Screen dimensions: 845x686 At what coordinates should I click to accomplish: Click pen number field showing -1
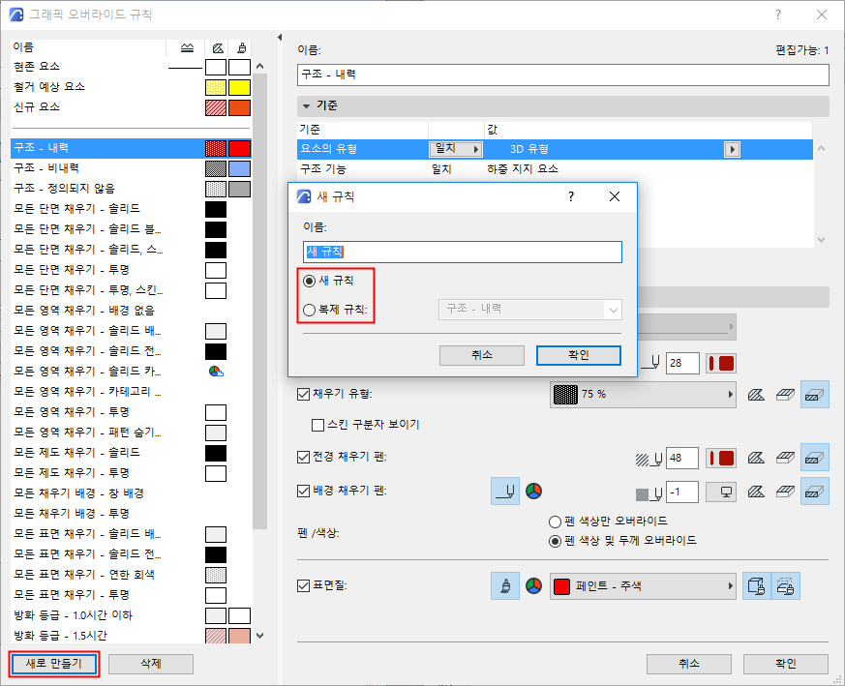click(x=682, y=492)
